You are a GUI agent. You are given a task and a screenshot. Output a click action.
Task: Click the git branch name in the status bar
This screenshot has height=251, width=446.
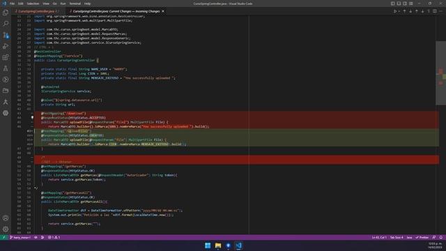(20, 237)
